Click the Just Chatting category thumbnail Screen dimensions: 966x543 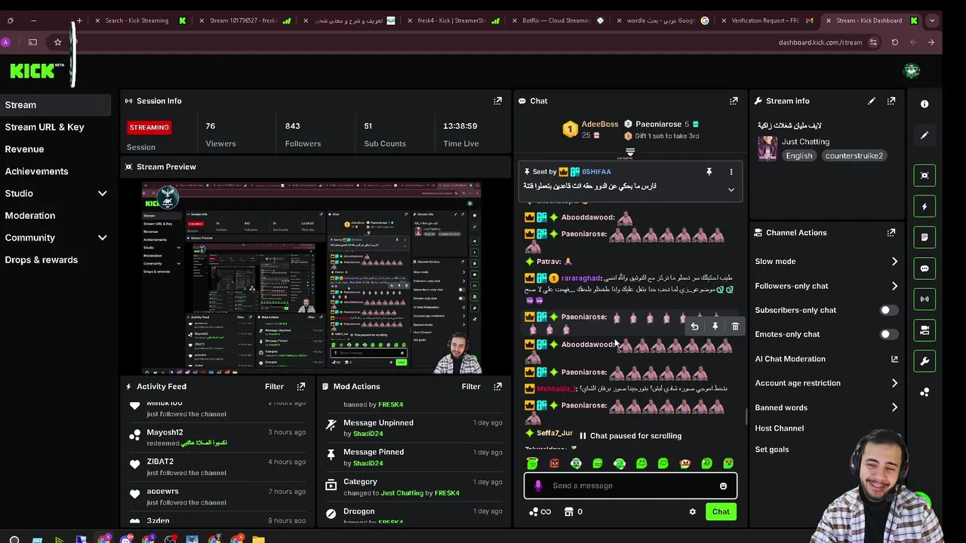click(x=768, y=149)
